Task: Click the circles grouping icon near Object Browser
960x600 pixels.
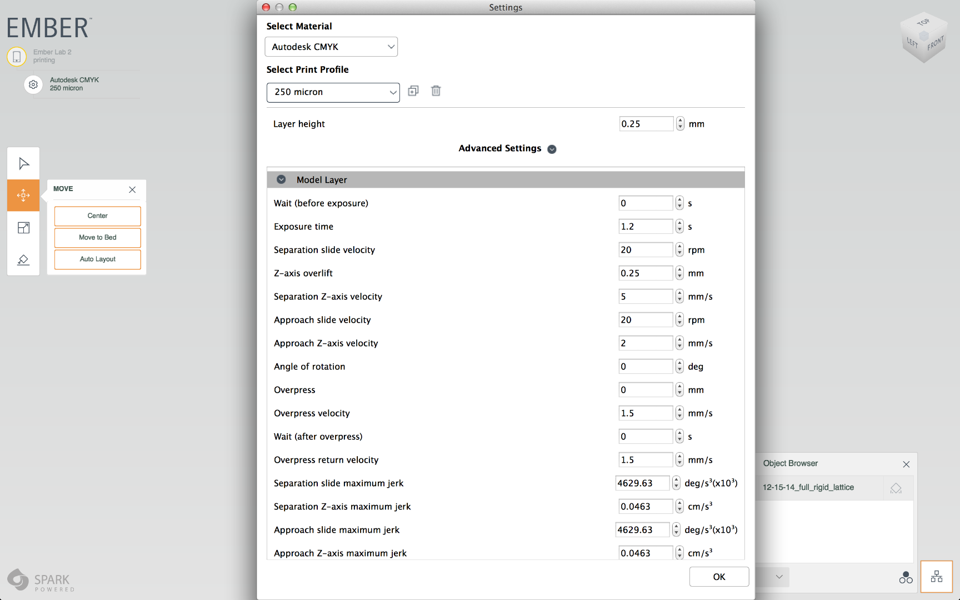Action: click(x=906, y=578)
